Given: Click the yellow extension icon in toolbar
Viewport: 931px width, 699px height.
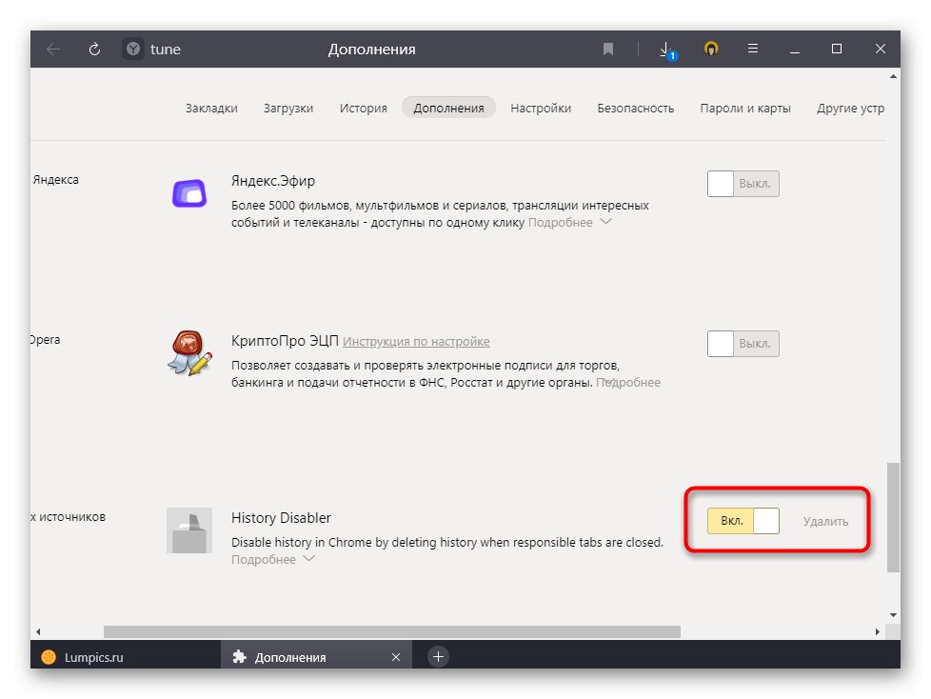Looking at the screenshot, I should [x=711, y=49].
